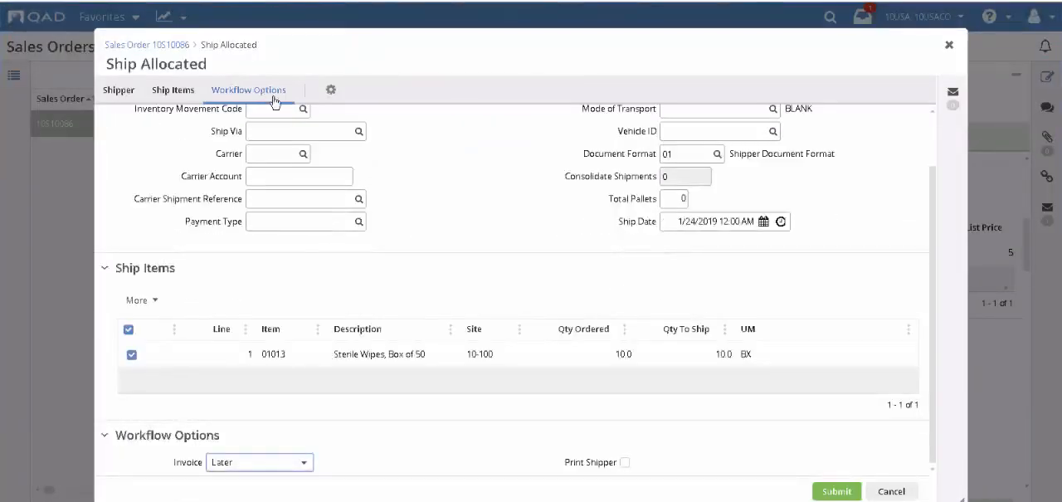Open the Vehicle ID lookup magnifier
Screen dimensions: 1062x502
pos(772,131)
